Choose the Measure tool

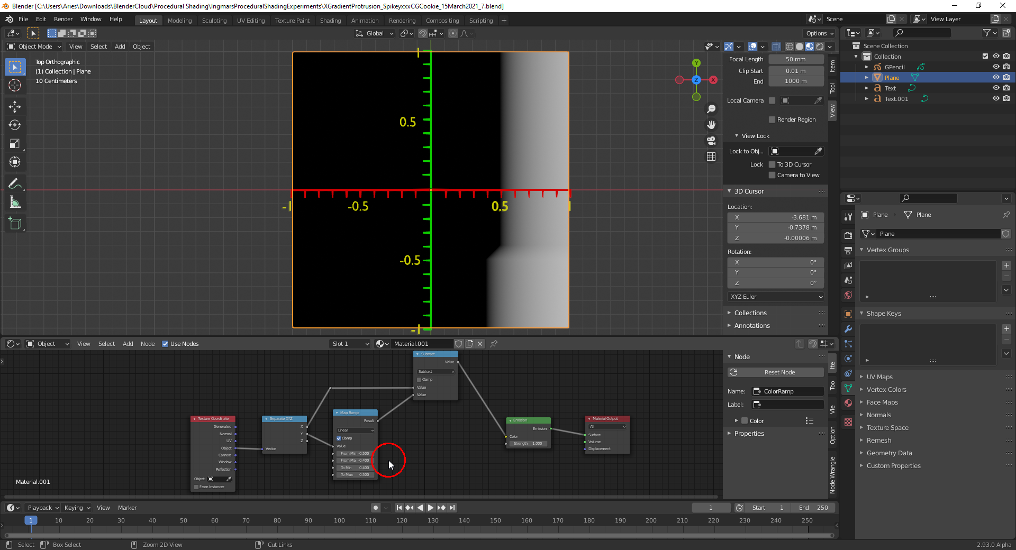(x=15, y=203)
